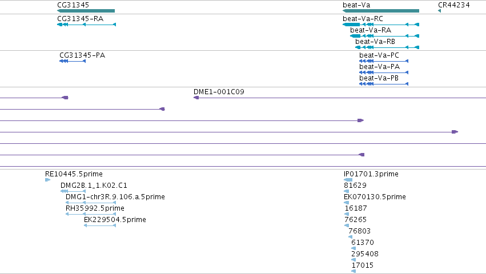This screenshot has height=274, width=486.
Task: Click the CR44234 small arrow feature
Action: coord(440,11)
